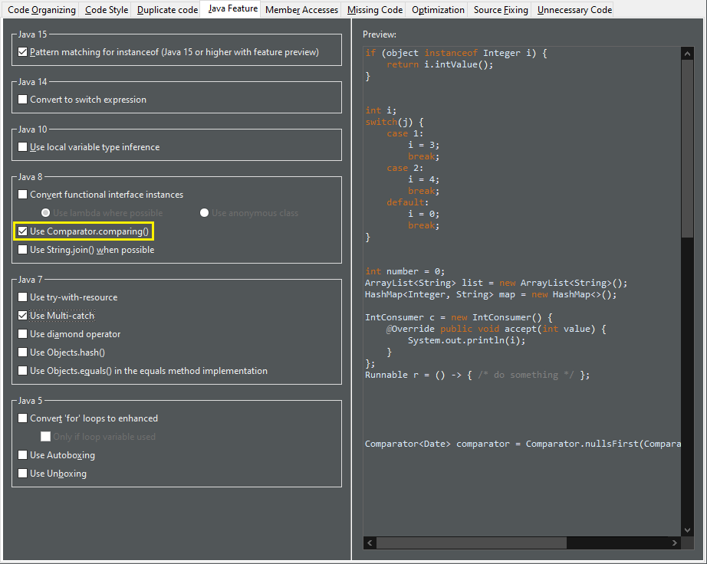Screen dimensions: 707x564
Task: Uncheck Pattern matching for instanceof
Action: click(22, 52)
